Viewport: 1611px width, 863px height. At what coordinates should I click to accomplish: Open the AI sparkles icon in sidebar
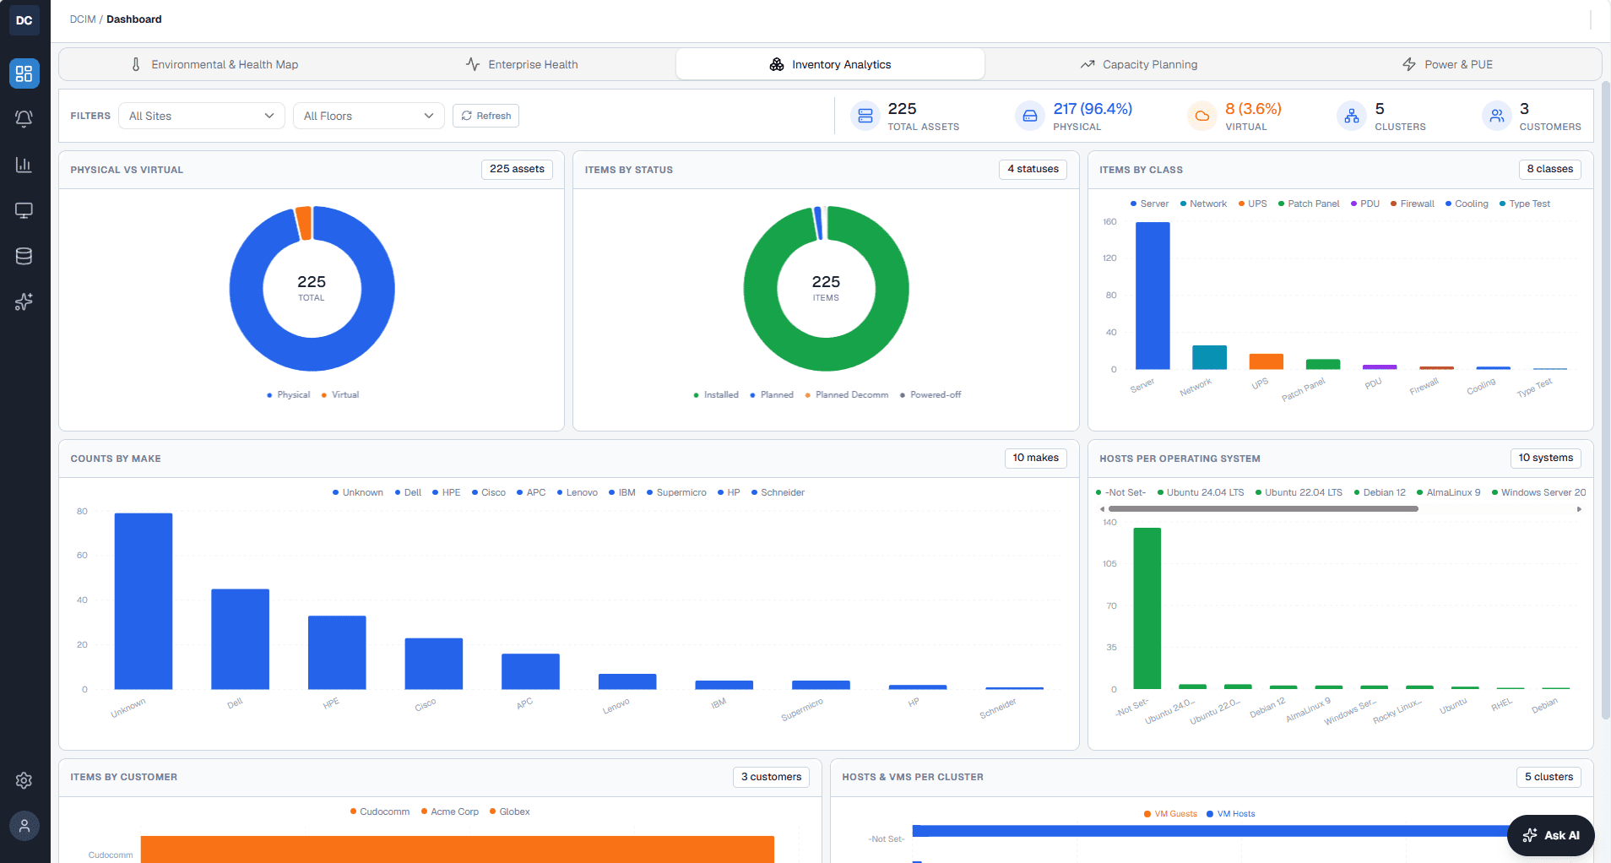point(24,301)
